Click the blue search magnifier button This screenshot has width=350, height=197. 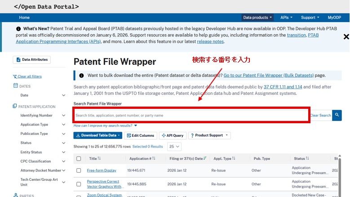click(x=337, y=115)
